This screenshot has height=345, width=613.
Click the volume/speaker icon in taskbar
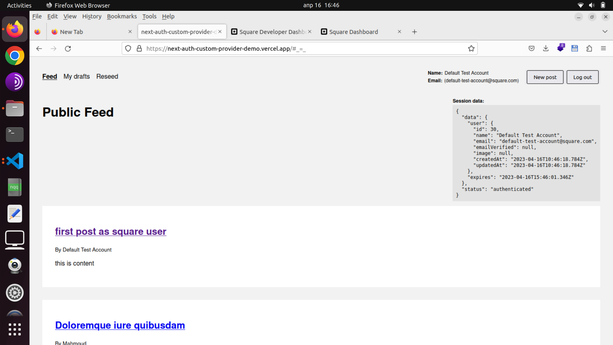(x=592, y=5)
